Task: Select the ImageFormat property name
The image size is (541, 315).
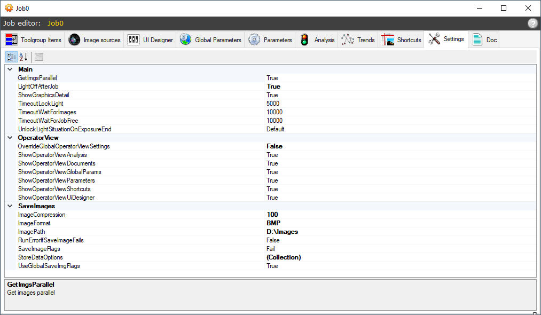Action: click(35, 223)
